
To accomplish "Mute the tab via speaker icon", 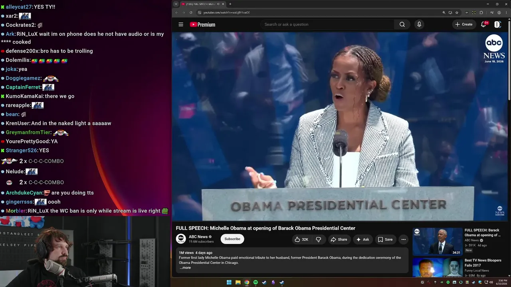I will pos(218,4).
